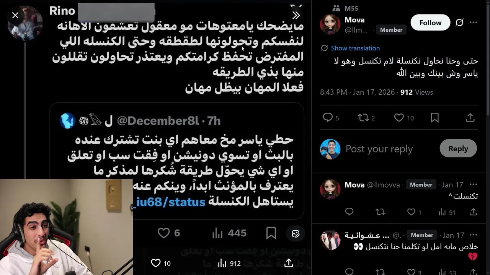Collapse side panel with double chevron icon
Viewport: 490px width, 275px height.
[x=296, y=15]
